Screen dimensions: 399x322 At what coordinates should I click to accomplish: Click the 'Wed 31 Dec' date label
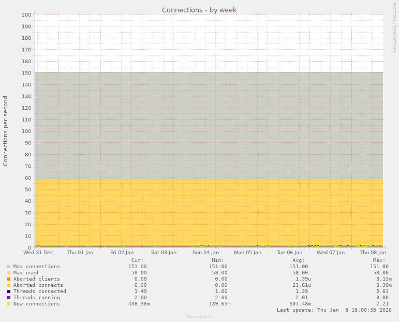click(38, 253)
